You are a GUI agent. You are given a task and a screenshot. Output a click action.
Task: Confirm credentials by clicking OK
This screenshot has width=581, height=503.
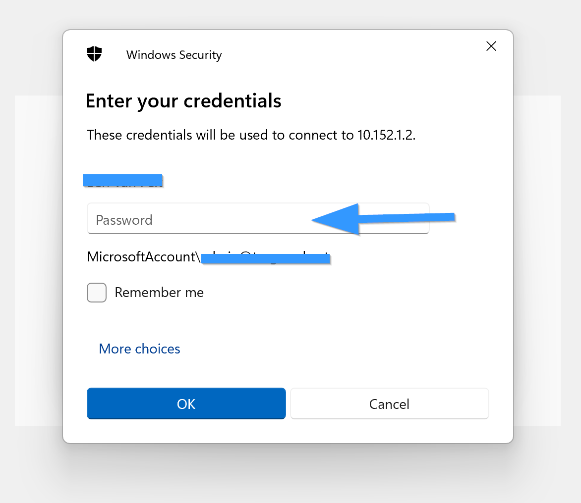[x=186, y=403]
